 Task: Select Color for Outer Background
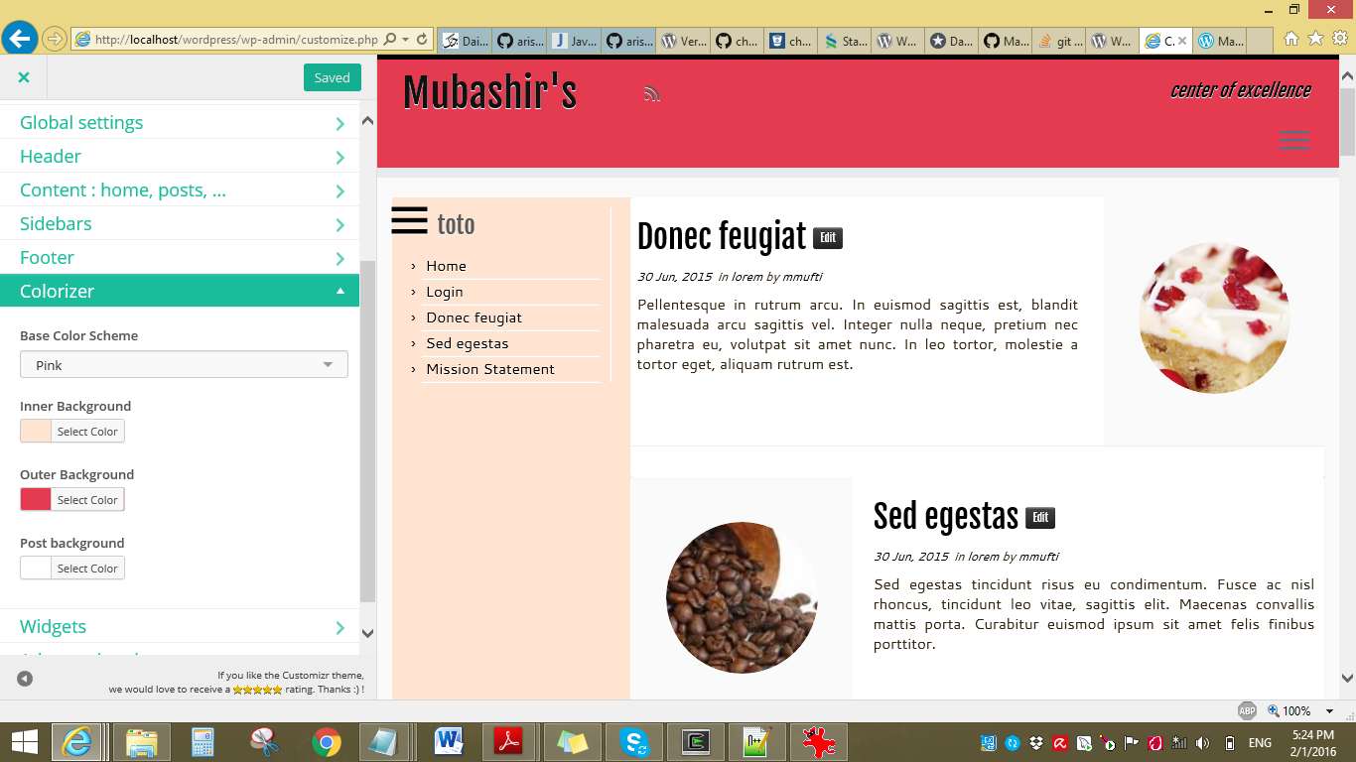[x=87, y=500]
